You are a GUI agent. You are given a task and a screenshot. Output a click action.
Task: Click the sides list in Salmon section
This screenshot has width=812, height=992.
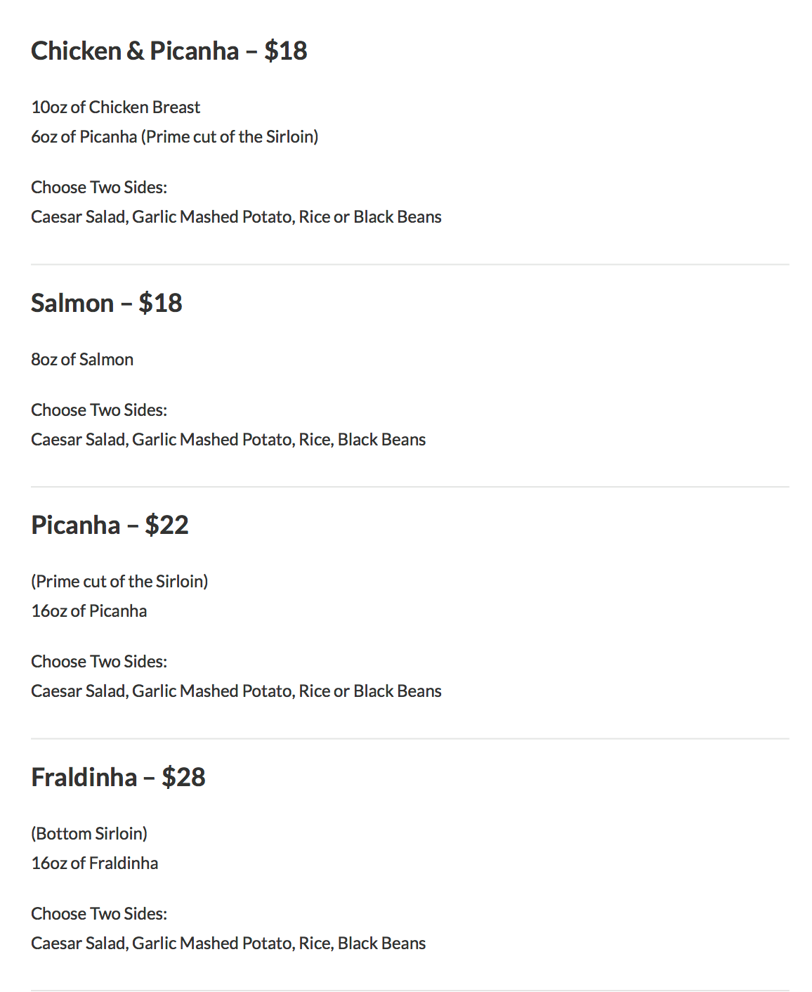point(228,439)
